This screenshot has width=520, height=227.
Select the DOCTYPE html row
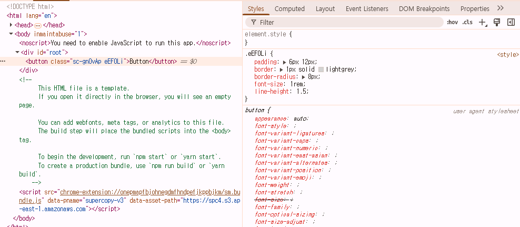30,6
